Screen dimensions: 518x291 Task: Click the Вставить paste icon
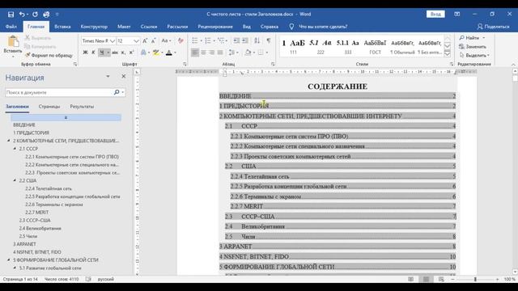[13, 42]
